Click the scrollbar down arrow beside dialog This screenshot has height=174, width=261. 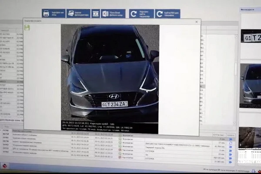[x=235, y=124]
